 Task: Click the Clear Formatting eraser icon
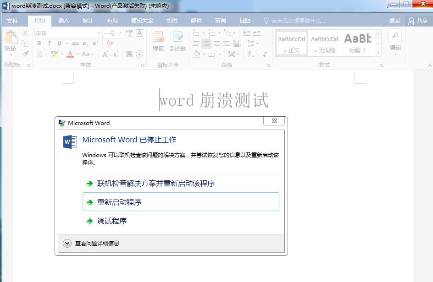pyautogui.click(x=110, y=43)
